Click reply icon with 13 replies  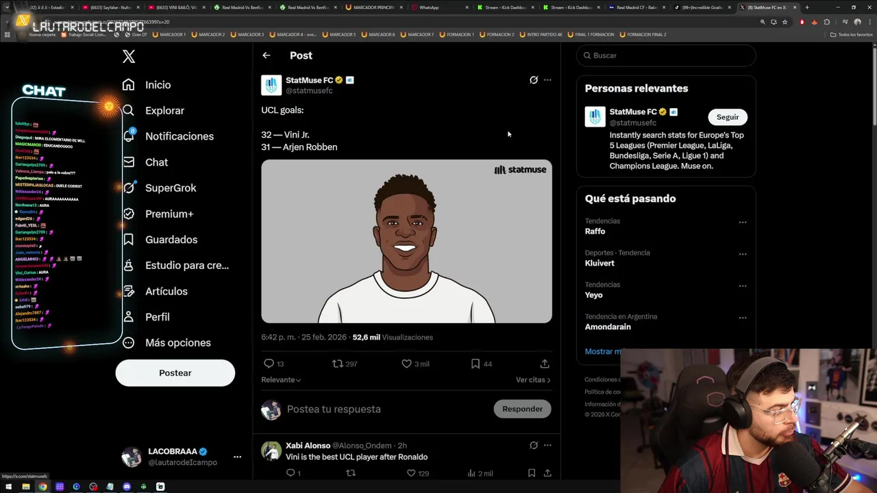pos(273,364)
